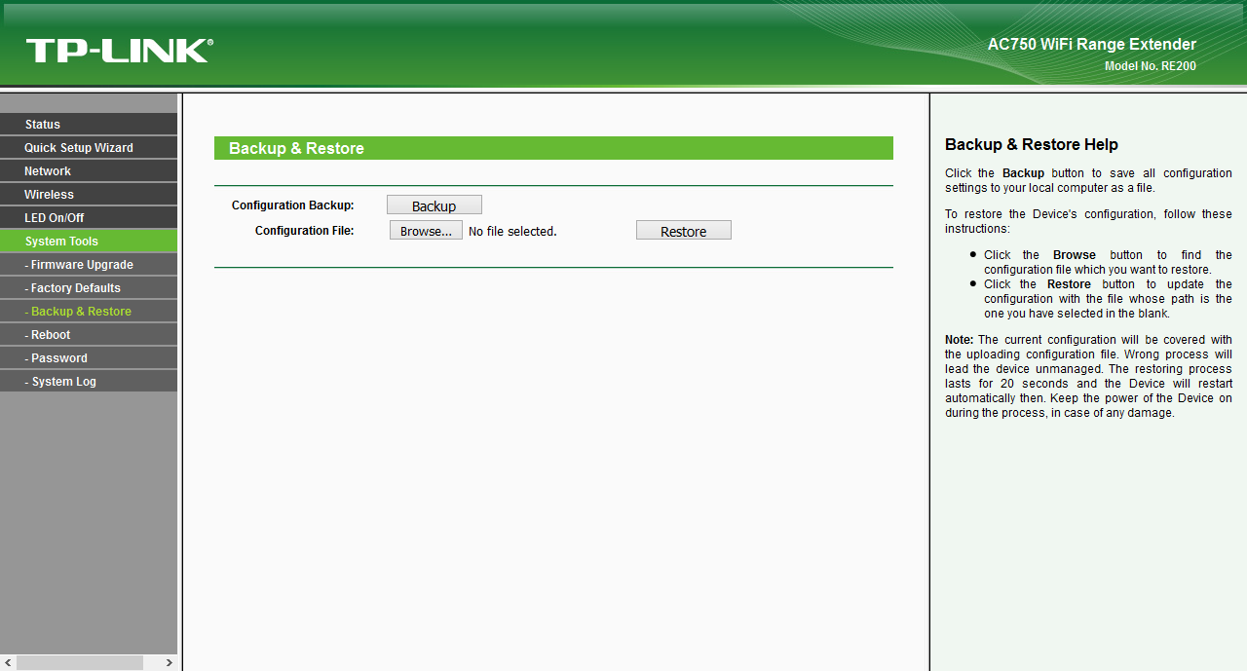Go to the Firmware Upgrade page
Image resolution: width=1247 pixels, height=671 pixels.
89,264
